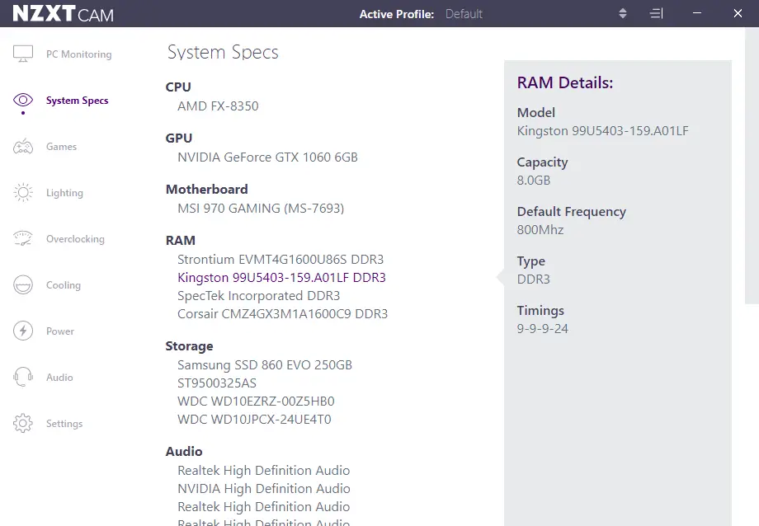Click the Default profile name
Viewport: 759px width, 526px height.
click(464, 14)
